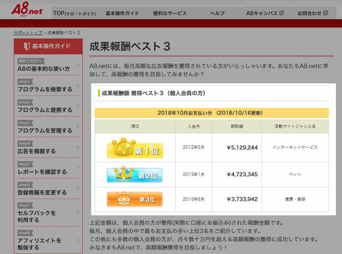Image resolution: width=342 pixels, height=254 pixels.
Task: Click the step5 tag label
Action: point(25,164)
